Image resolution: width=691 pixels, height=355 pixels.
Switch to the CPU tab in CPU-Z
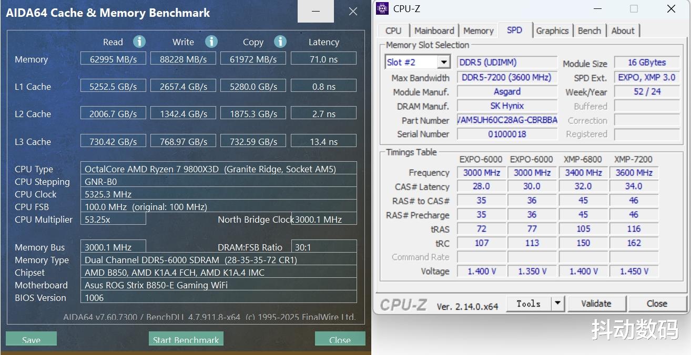pos(393,31)
